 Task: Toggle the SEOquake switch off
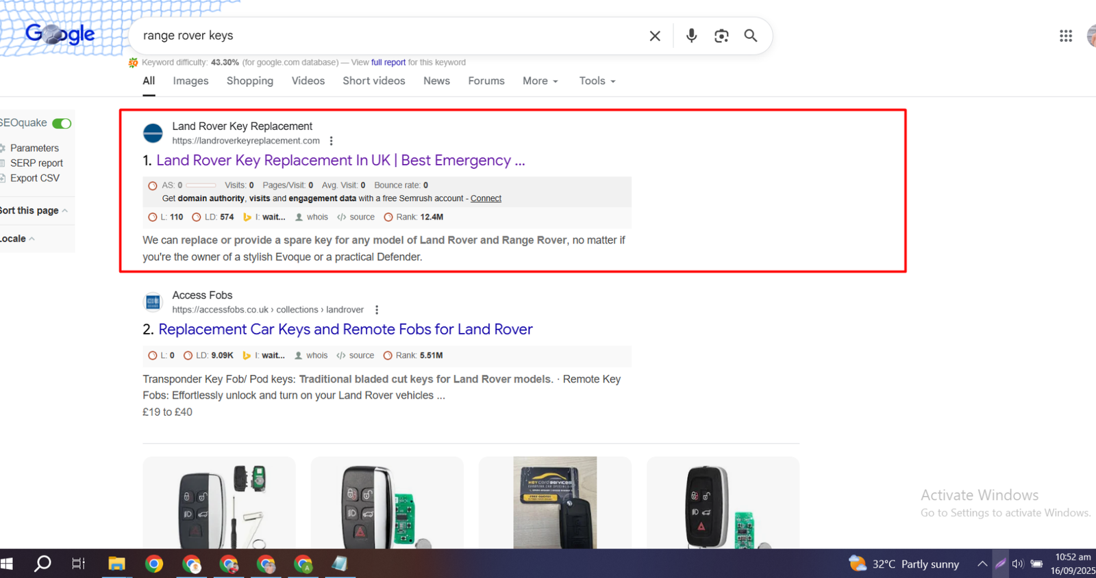(x=62, y=124)
